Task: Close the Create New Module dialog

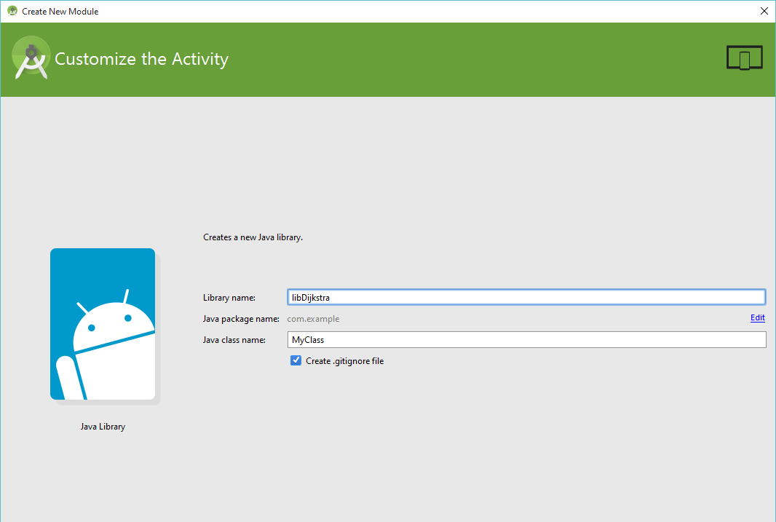Action: (764, 11)
